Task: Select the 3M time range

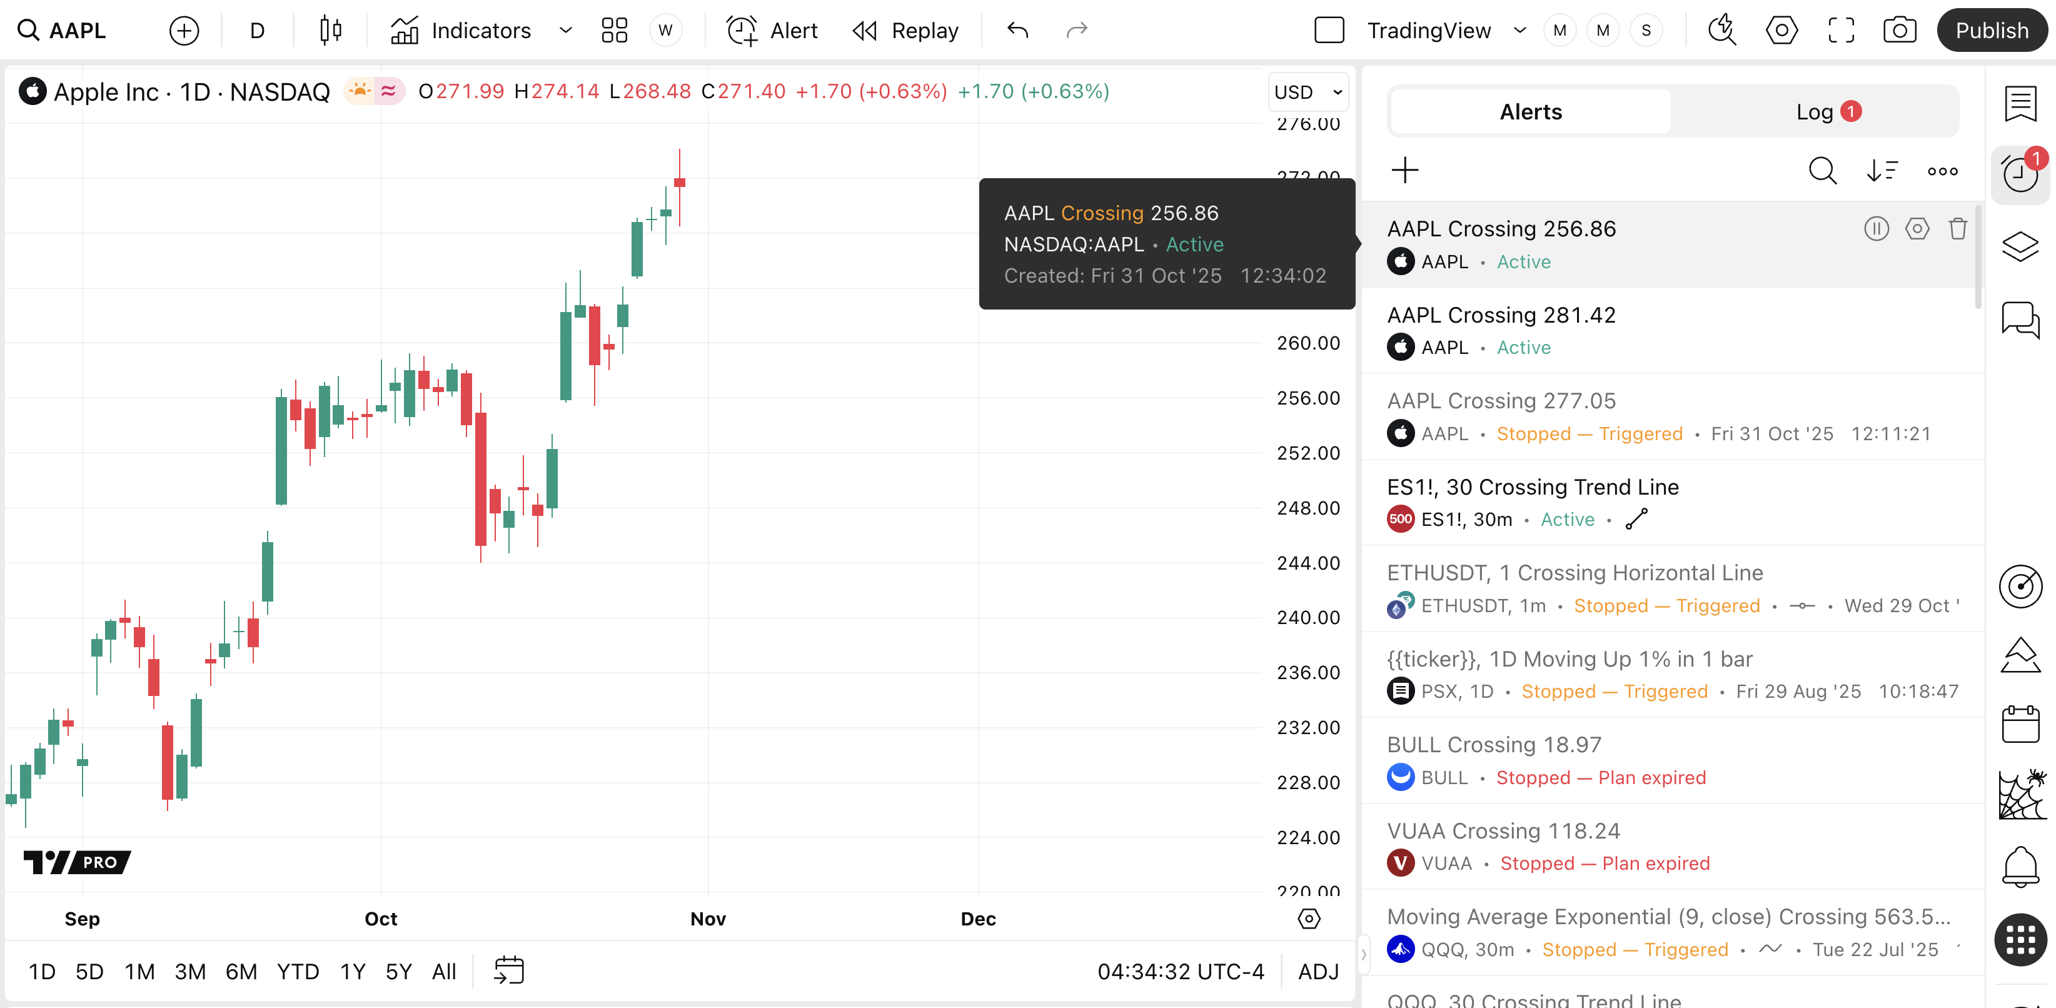Action: [x=190, y=971]
